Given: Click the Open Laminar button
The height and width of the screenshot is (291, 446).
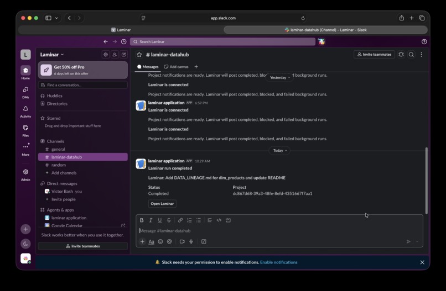Looking at the screenshot, I should (162, 204).
